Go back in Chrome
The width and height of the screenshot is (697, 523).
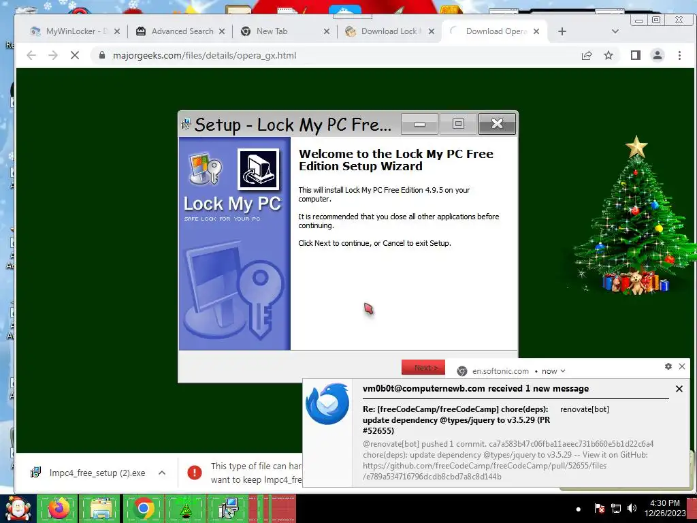point(31,55)
